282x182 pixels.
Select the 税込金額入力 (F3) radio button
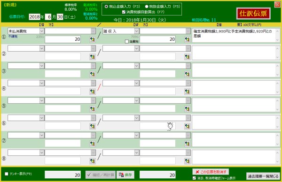pyautogui.click(x=106, y=7)
